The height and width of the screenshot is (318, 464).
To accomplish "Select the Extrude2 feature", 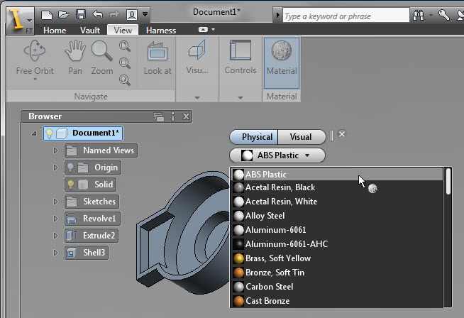I will pyautogui.click(x=92, y=236).
